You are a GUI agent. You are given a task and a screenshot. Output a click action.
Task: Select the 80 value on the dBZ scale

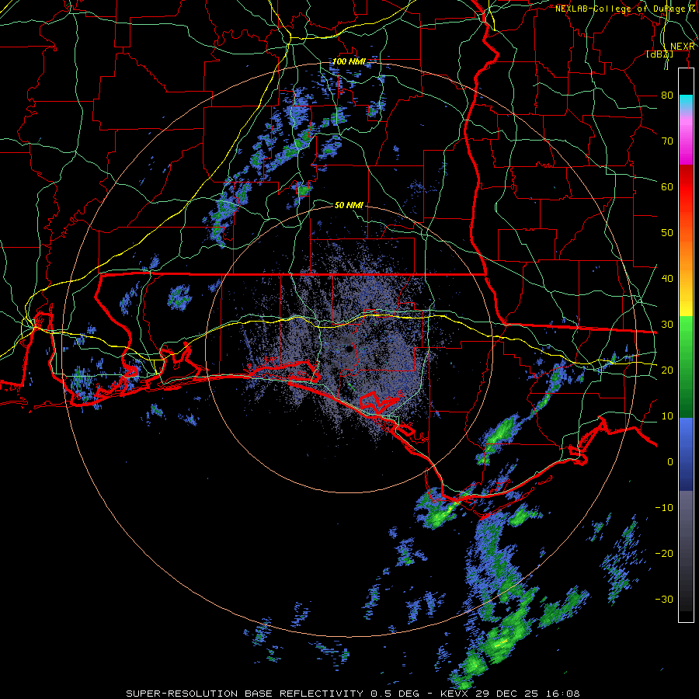coord(667,95)
